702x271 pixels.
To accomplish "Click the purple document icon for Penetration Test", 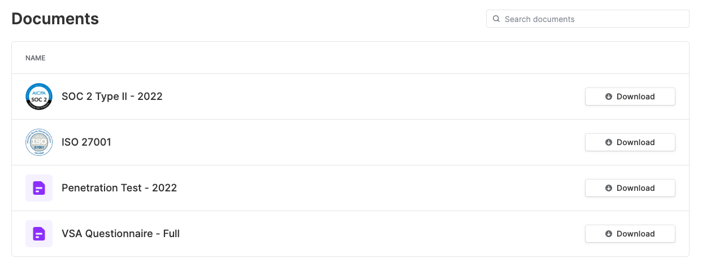I will tap(39, 188).
